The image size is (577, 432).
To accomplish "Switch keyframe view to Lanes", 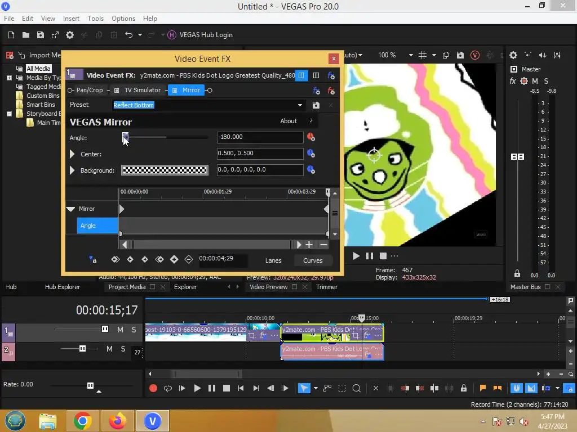I will [273, 260].
